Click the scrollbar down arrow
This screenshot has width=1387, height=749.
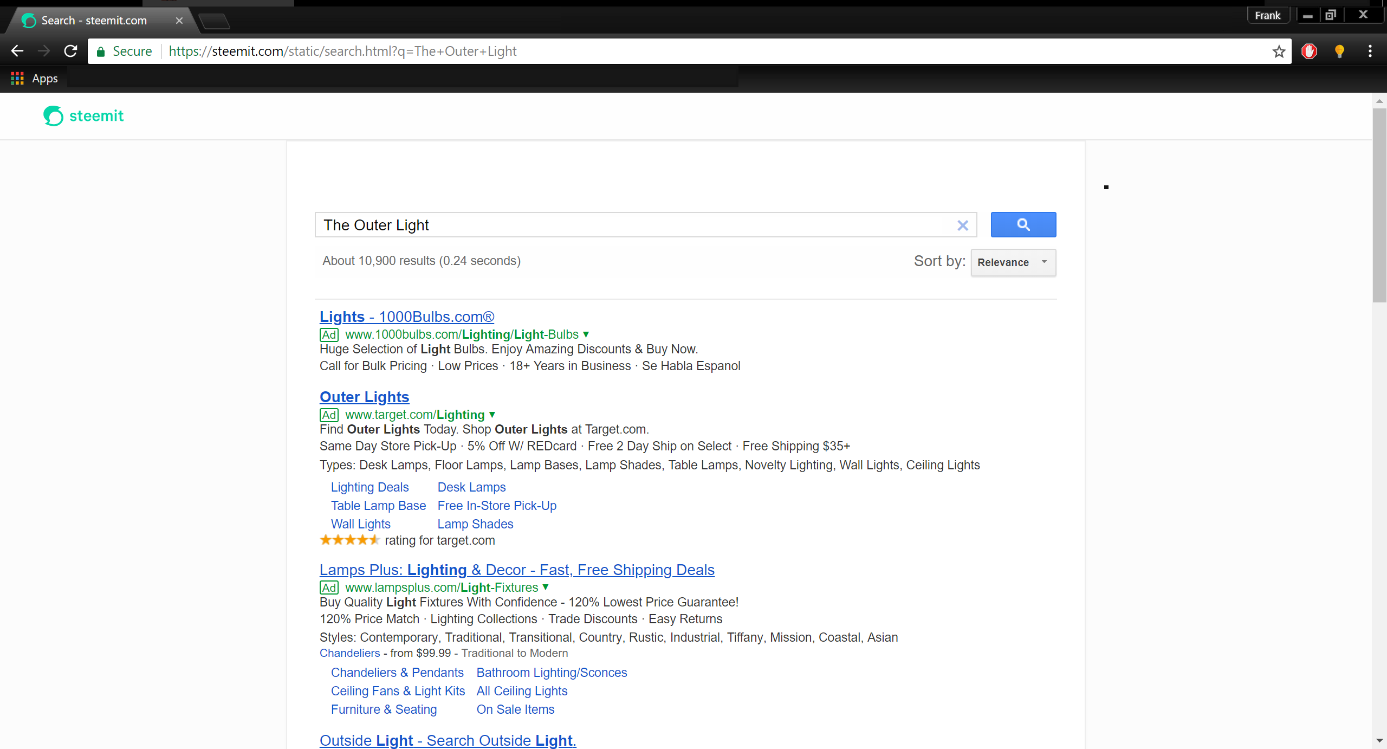pyautogui.click(x=1379, y=740)
